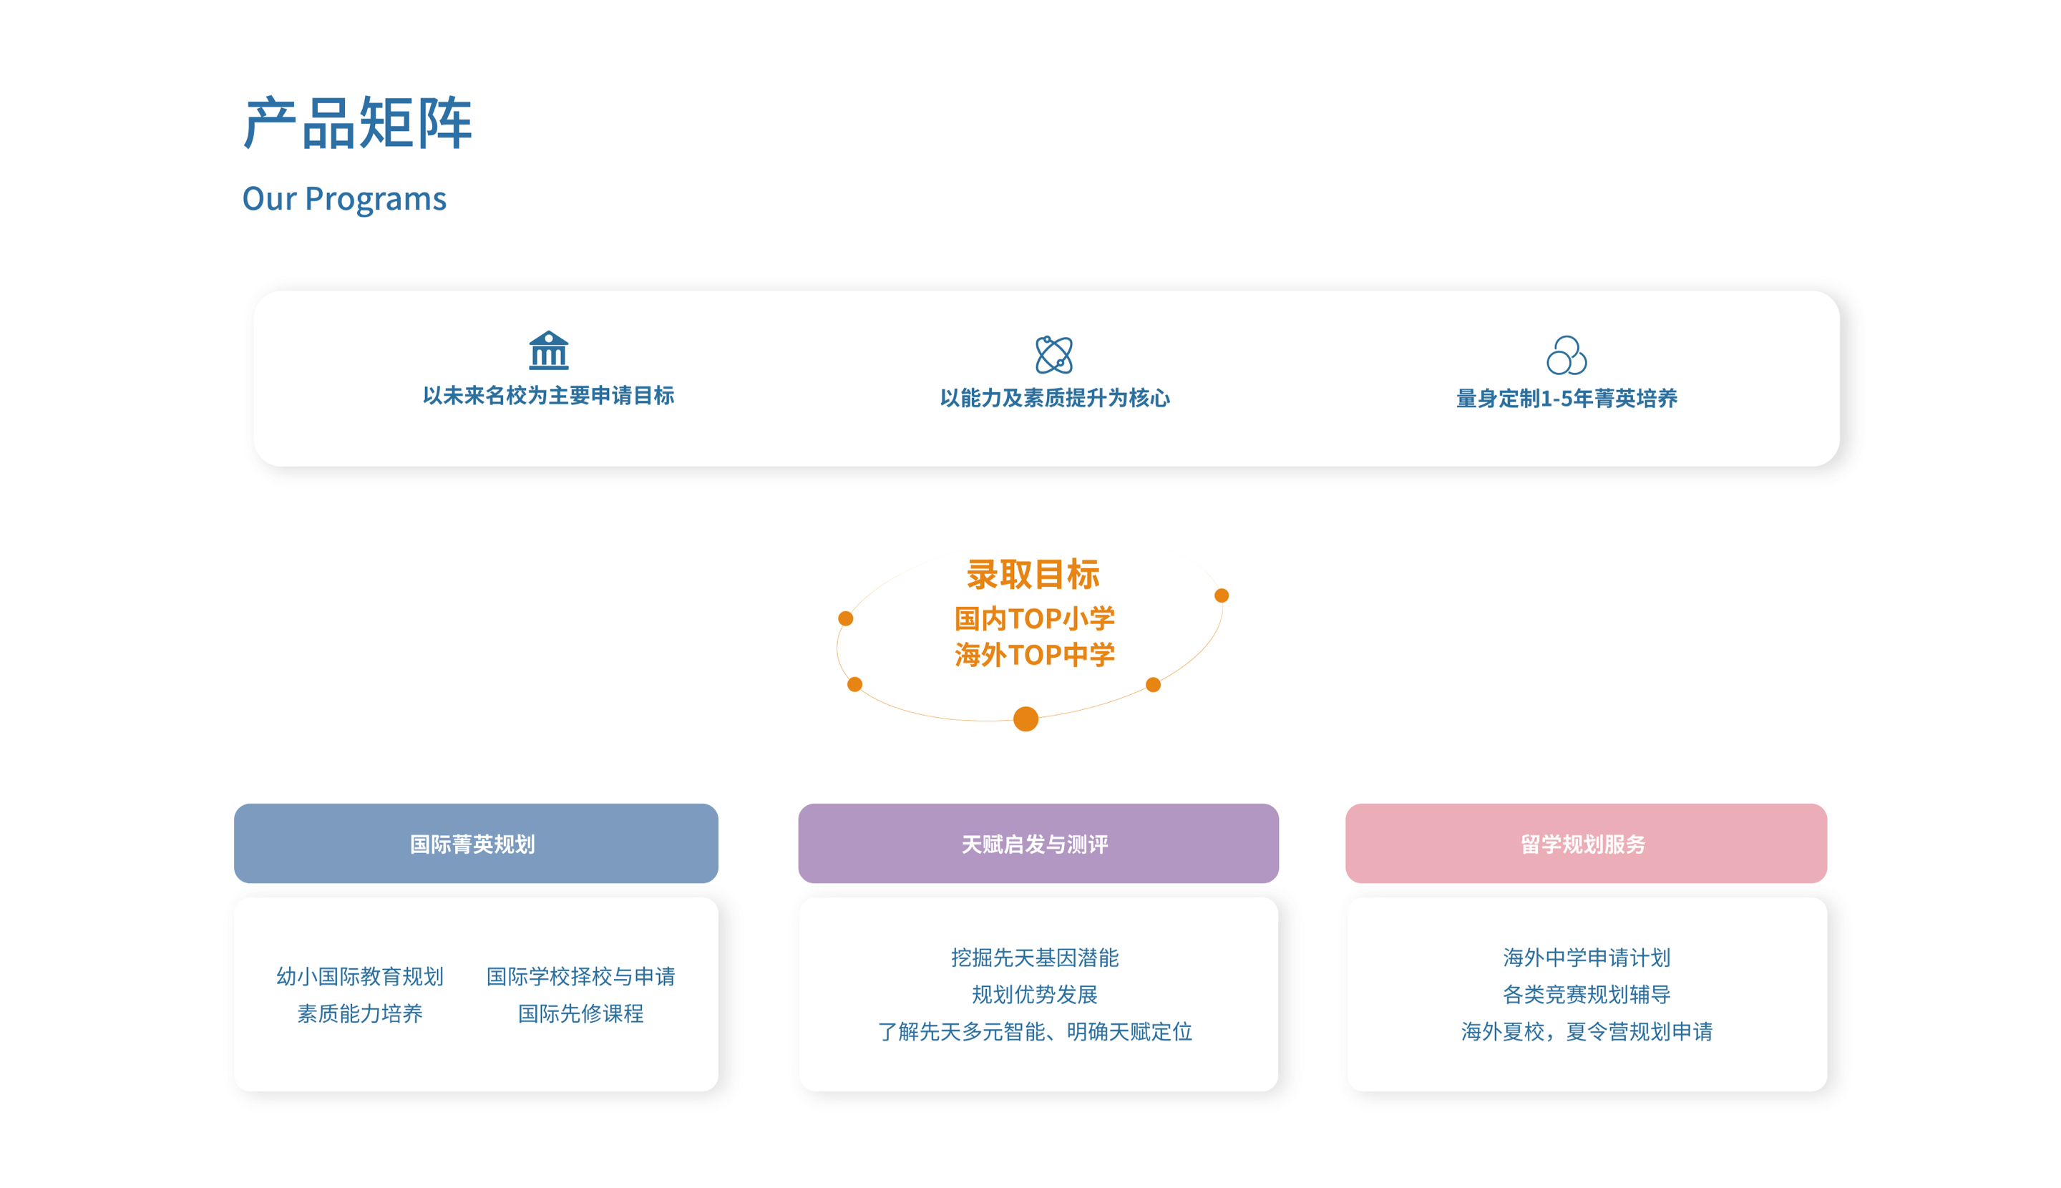Select the pink 留学规划服务 button
The image size is (2061, 1188).
pos(1585,843)
